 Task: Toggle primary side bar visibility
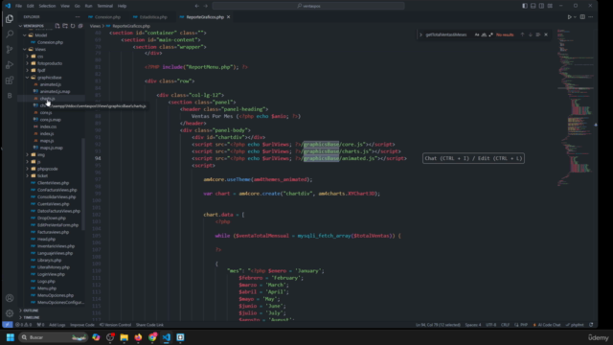525,6
